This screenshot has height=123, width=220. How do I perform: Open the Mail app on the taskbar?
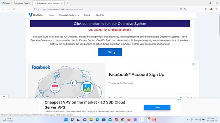(110, 120)
